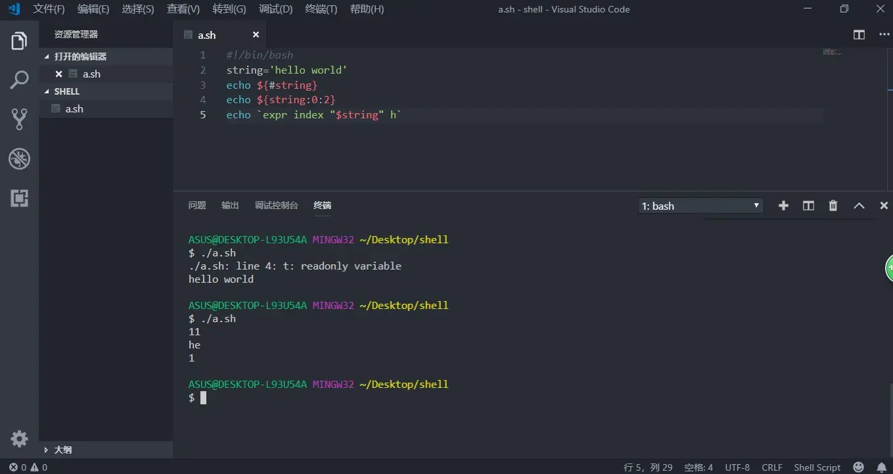The image size is (893, 474).
Task: Change indentation setting in status bar
Action: pos(698,467)
